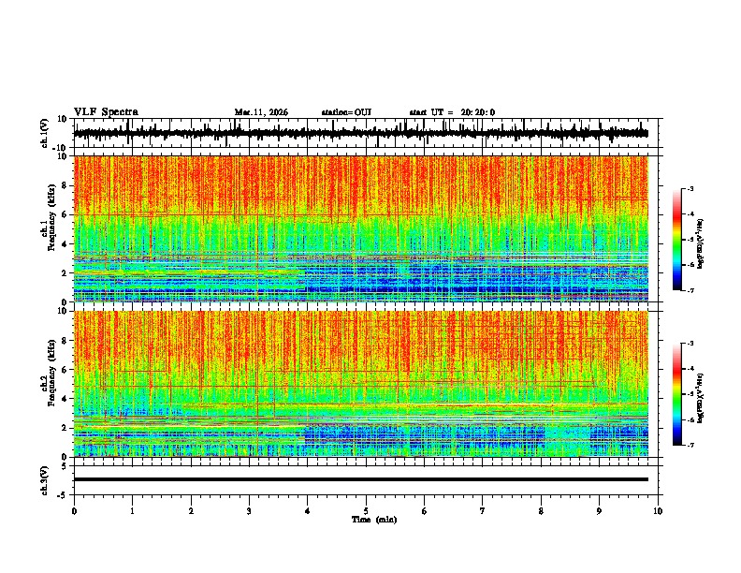Click the "Time (min)" axis label
The height and width of the screenshot is (573, 741).
pos(374,520)
